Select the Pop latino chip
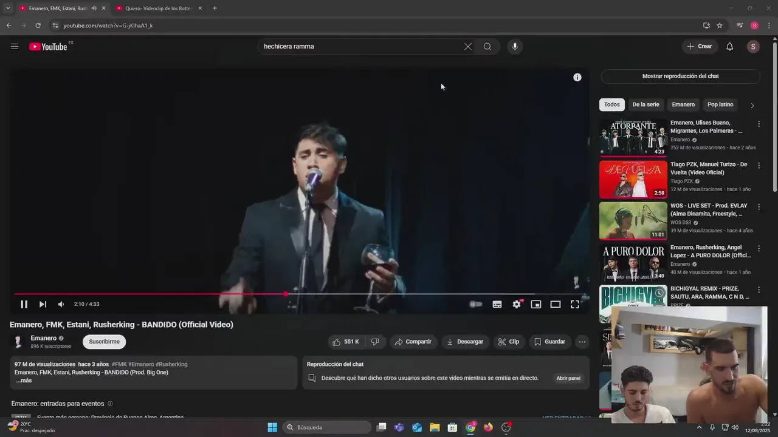Image resolution: width=778 pixels, height=437 pixels. [x=720, y=104]
